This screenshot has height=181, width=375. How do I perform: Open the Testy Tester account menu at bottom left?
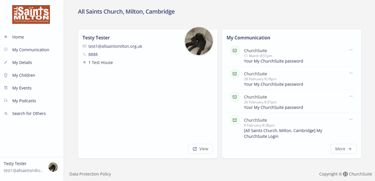point(30,167)
